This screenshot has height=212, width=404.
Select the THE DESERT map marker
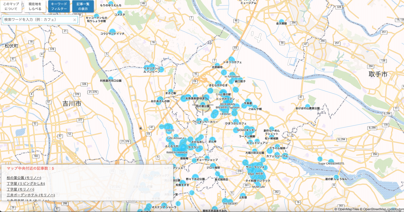230,201
